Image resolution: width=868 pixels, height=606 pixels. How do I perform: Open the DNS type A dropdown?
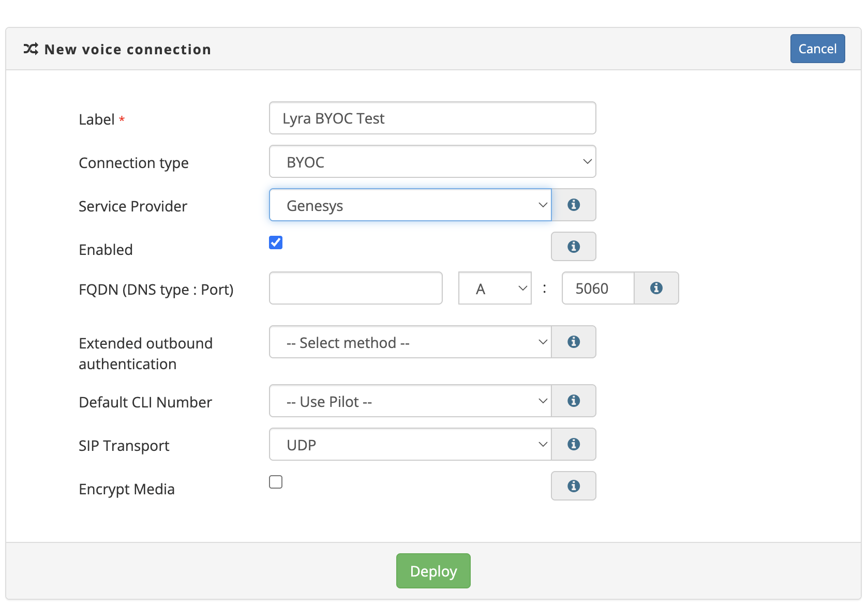click(x=495, y=289)
